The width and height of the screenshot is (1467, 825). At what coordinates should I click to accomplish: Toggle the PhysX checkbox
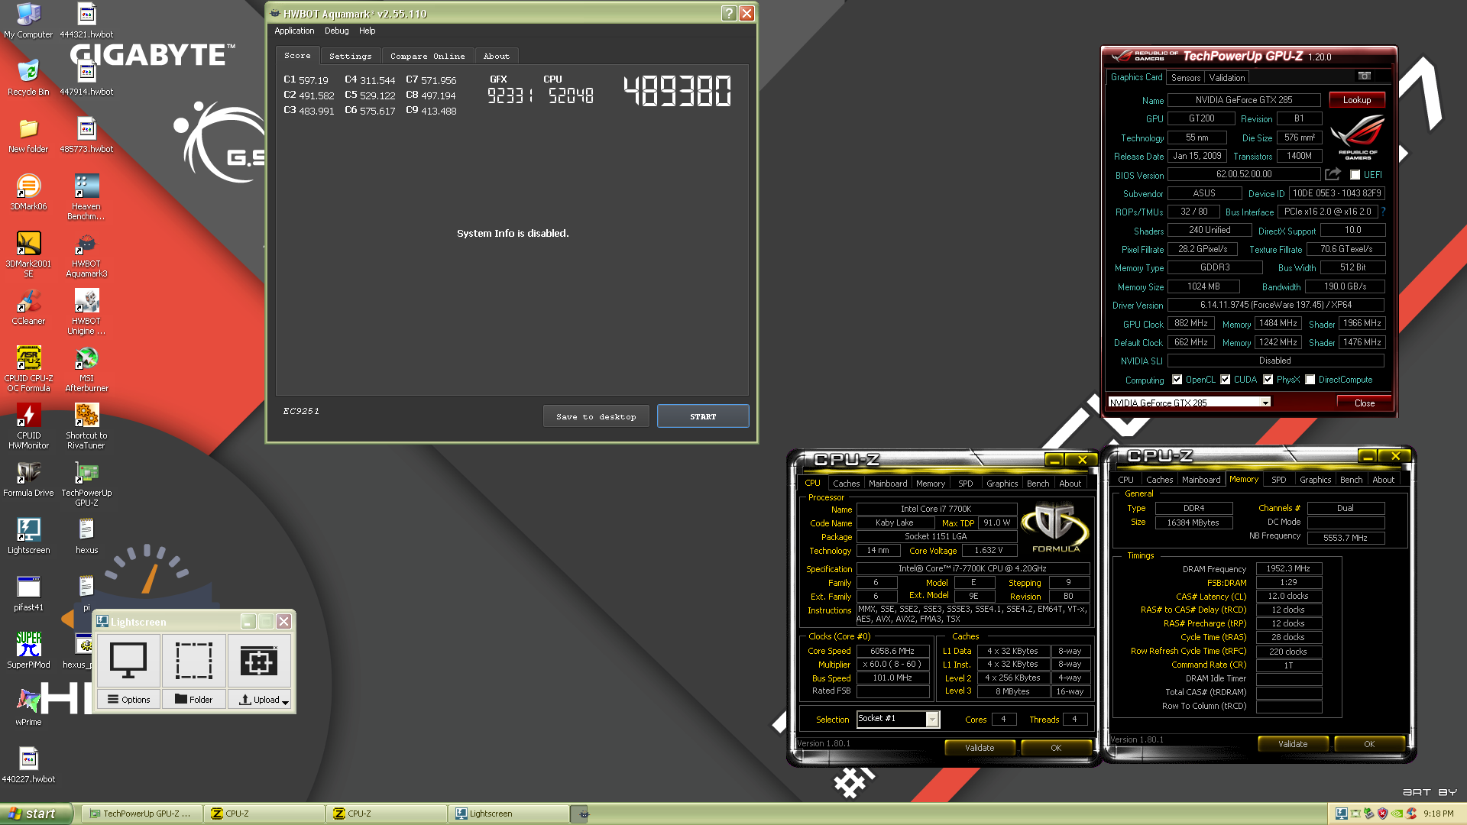[x=1268, y=380]
